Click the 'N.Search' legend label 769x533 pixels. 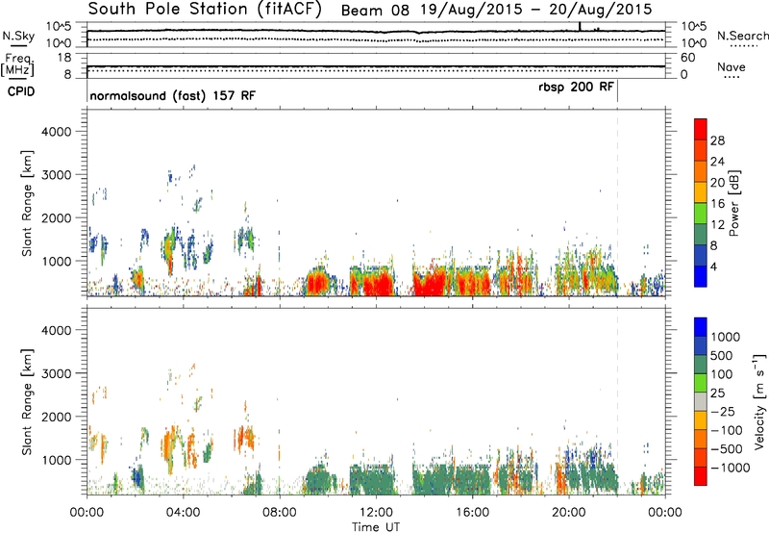click(x=742, y=36)
